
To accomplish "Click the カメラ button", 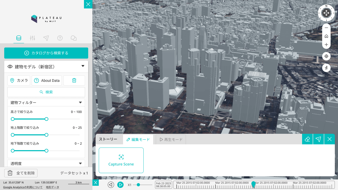I will point(19,80).
